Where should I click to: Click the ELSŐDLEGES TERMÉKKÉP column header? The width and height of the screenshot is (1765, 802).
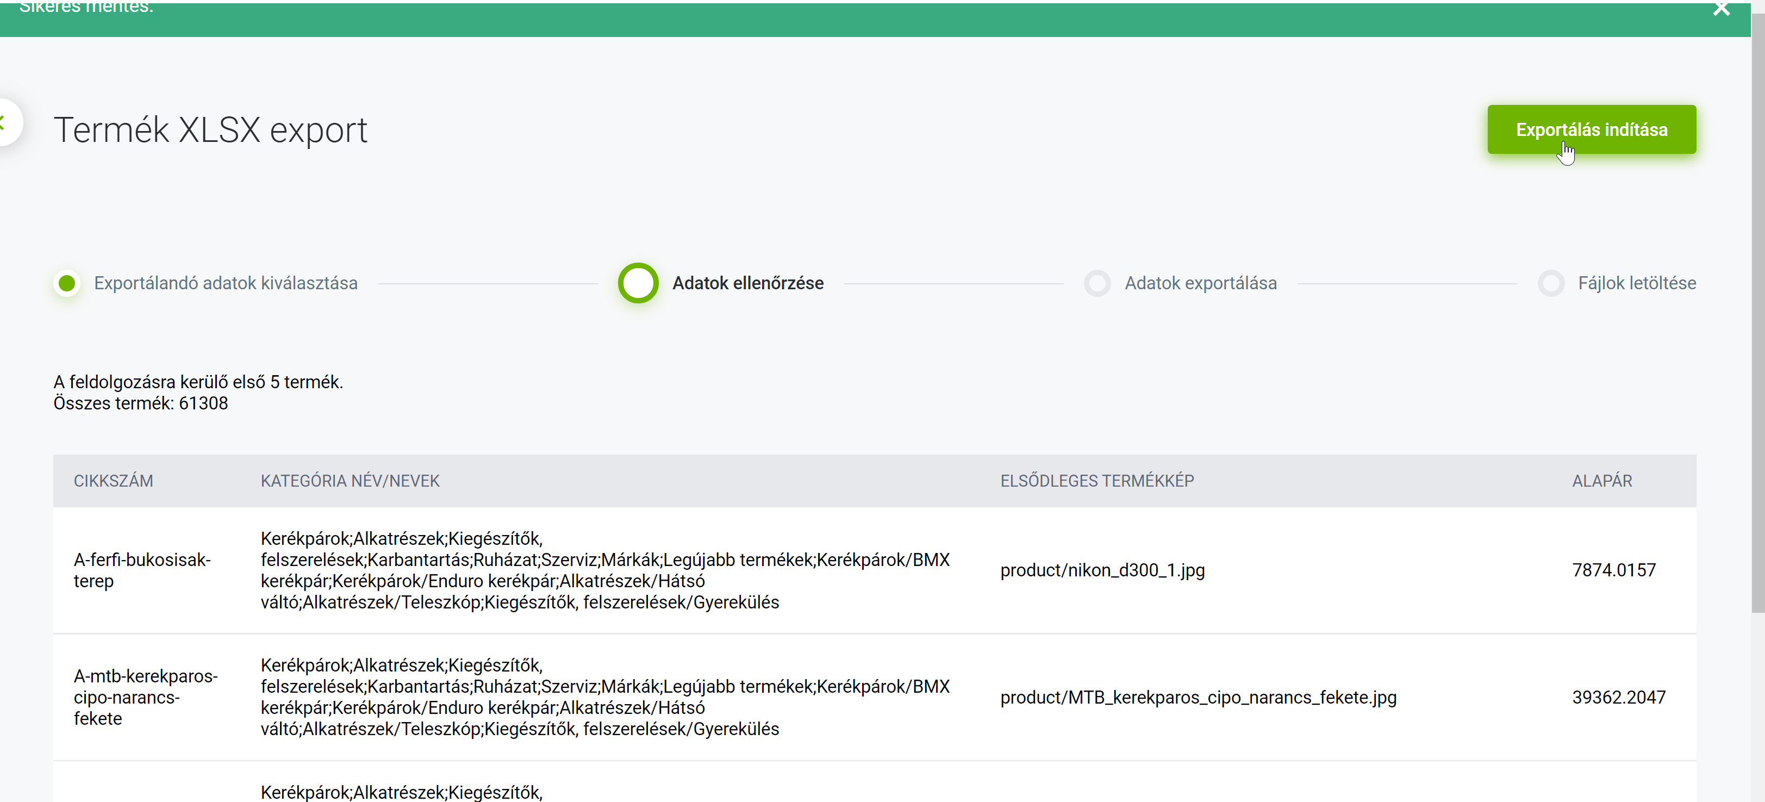point(1096,481)
